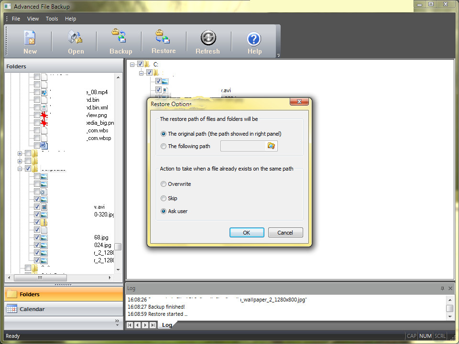The width and height of the screenshot is (459, 344).
Task: Tick the checkbox beside _com.wbsp
Action: [37, 138]
